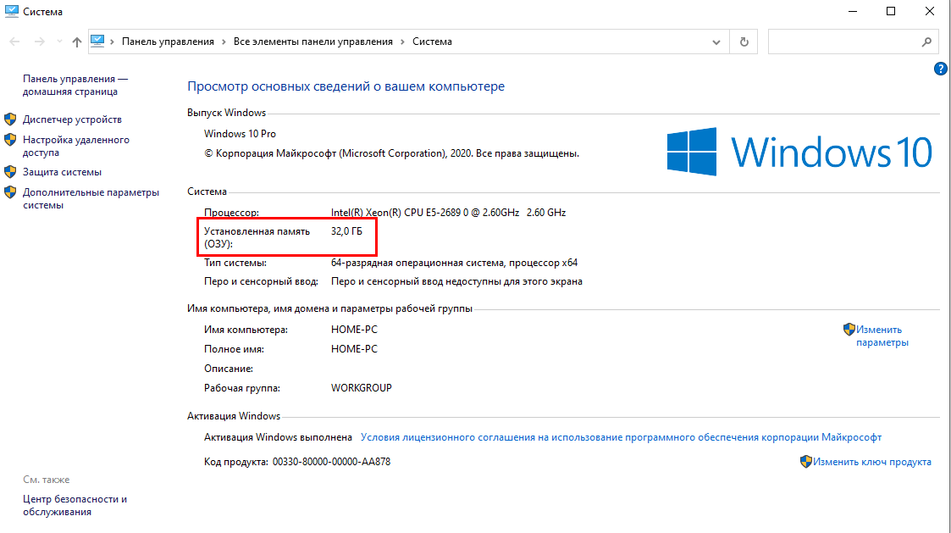Minimize the Система window
This screenshot has width=951, height=533.
[853, 11]
